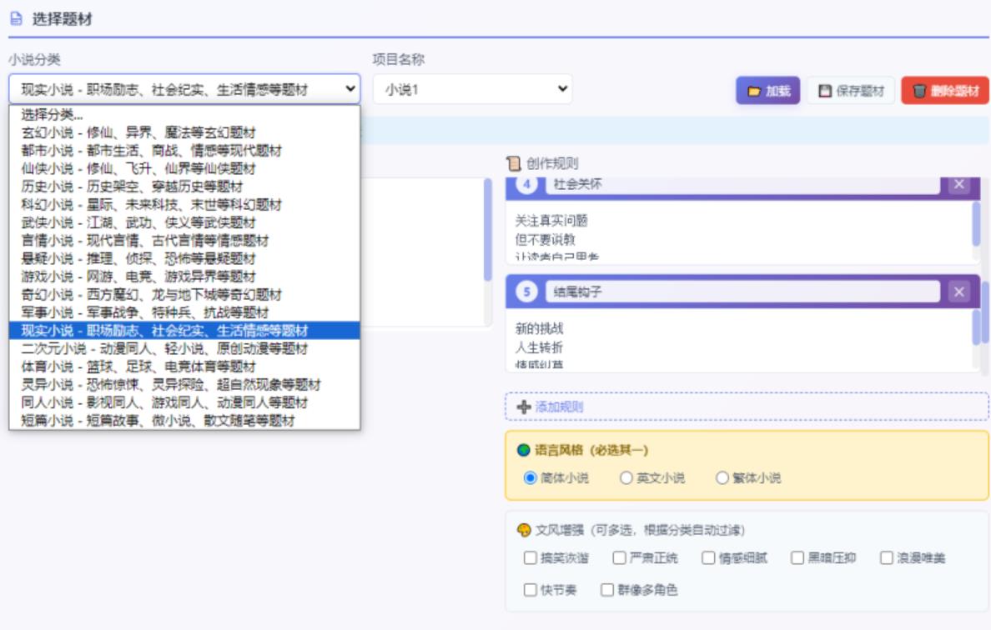This screenshot has width=991, height=630.
Task: Remove the 社会关怀 rule with X
Action: point(959,184)
